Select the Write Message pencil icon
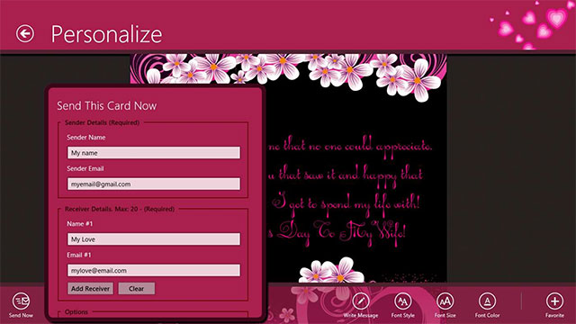The width and height of the screenshot is (576, 324). pyautogui.click(x=361, y=301)
